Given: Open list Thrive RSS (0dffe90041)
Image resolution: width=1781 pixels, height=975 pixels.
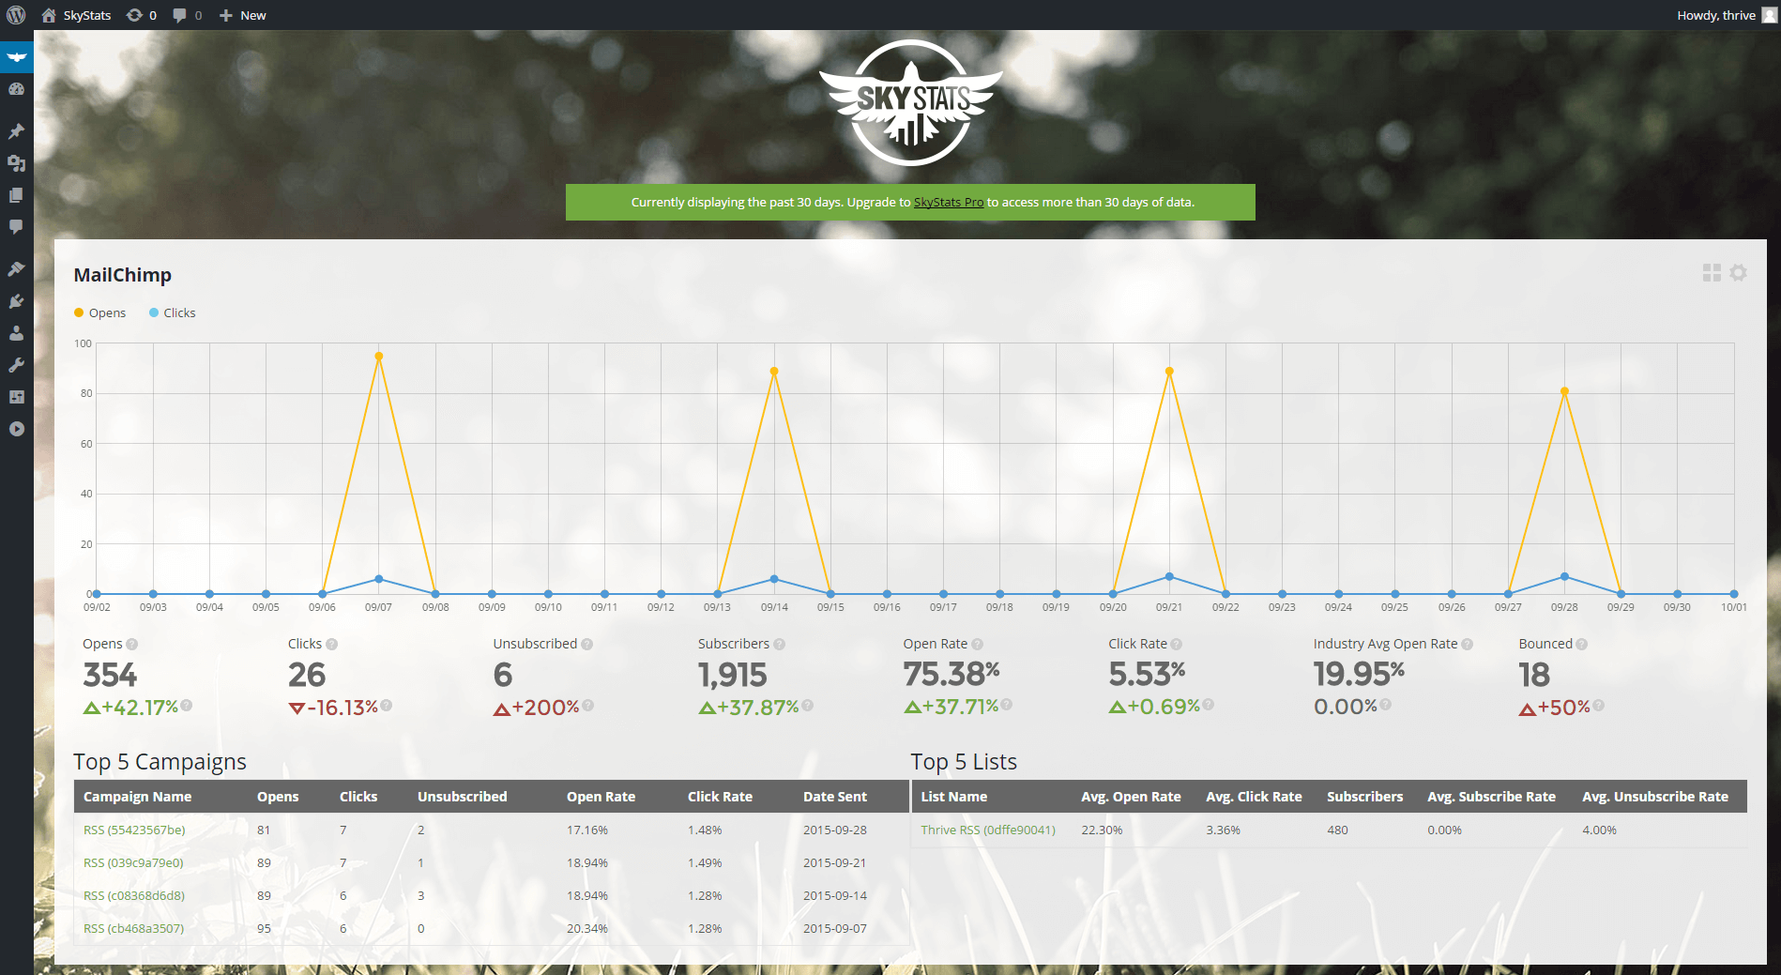Looking at the screenshot, I should 988,830.
